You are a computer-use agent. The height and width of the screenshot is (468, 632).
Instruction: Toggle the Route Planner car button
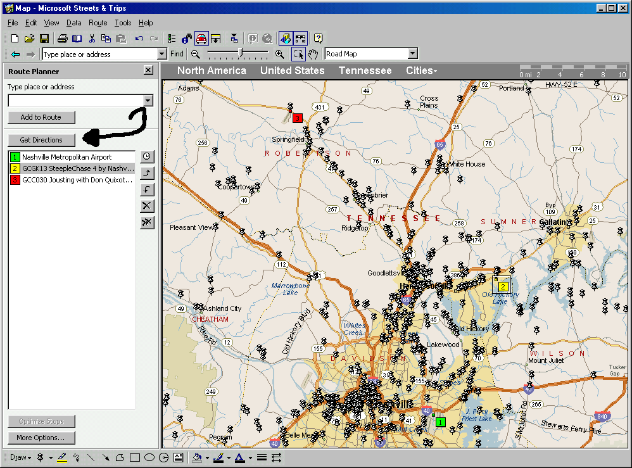[x=201, y=39]
